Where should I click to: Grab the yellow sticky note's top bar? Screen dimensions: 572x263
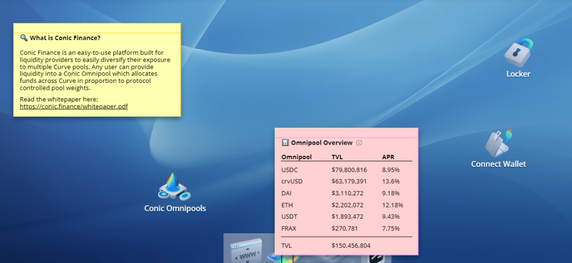(x=97, y=28)
